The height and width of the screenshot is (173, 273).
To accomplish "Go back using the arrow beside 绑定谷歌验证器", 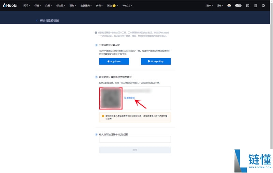I will pyautogui.click(x=37, y=21).
